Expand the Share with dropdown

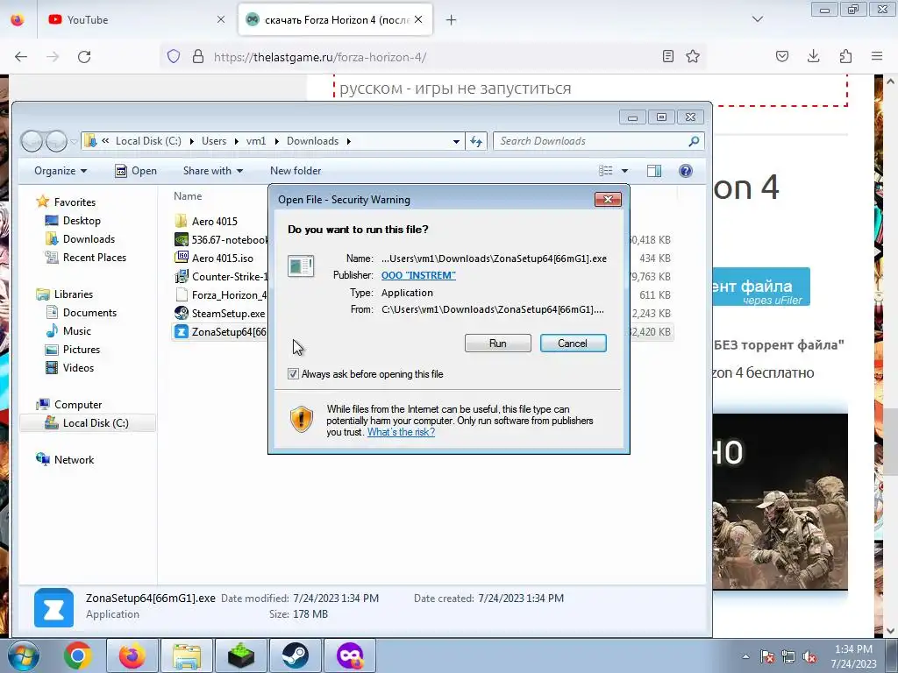(212, 171)
